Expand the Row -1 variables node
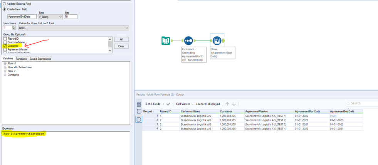Image resolution: width=378 pixels, height=165 pixels. tap(5, 63)
